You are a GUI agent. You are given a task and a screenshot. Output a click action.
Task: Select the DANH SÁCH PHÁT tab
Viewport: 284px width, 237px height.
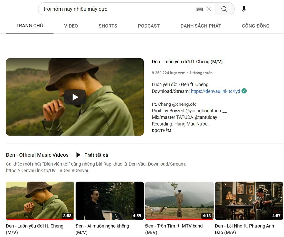coord(201,26)
